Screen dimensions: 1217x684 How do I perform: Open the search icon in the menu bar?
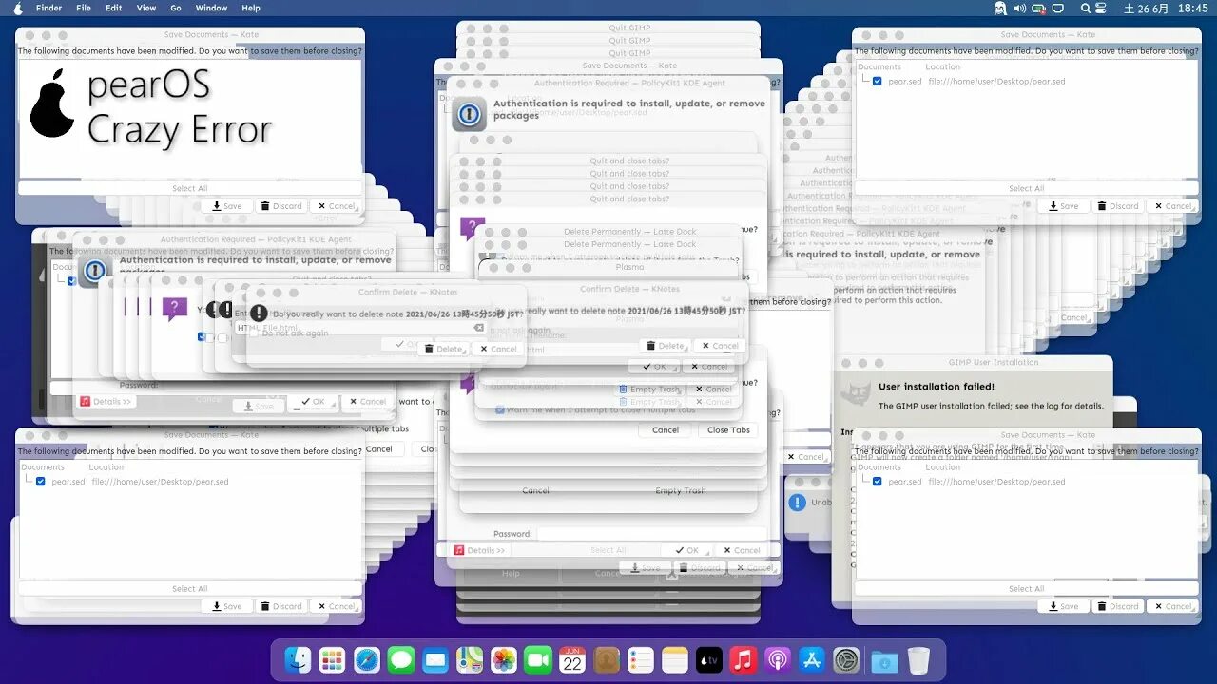tap(1086, 8)
